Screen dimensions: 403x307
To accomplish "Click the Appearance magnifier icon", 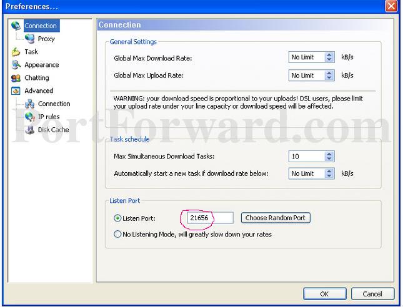I will pyautogui.click(x=16, y=65).
